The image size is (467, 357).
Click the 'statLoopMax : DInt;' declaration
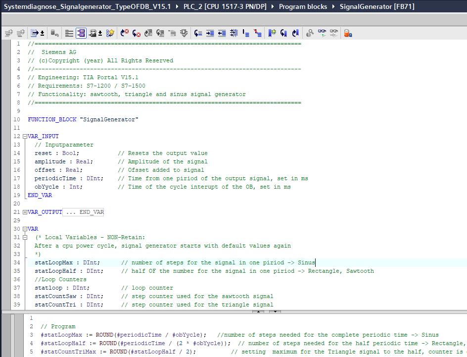67,263
